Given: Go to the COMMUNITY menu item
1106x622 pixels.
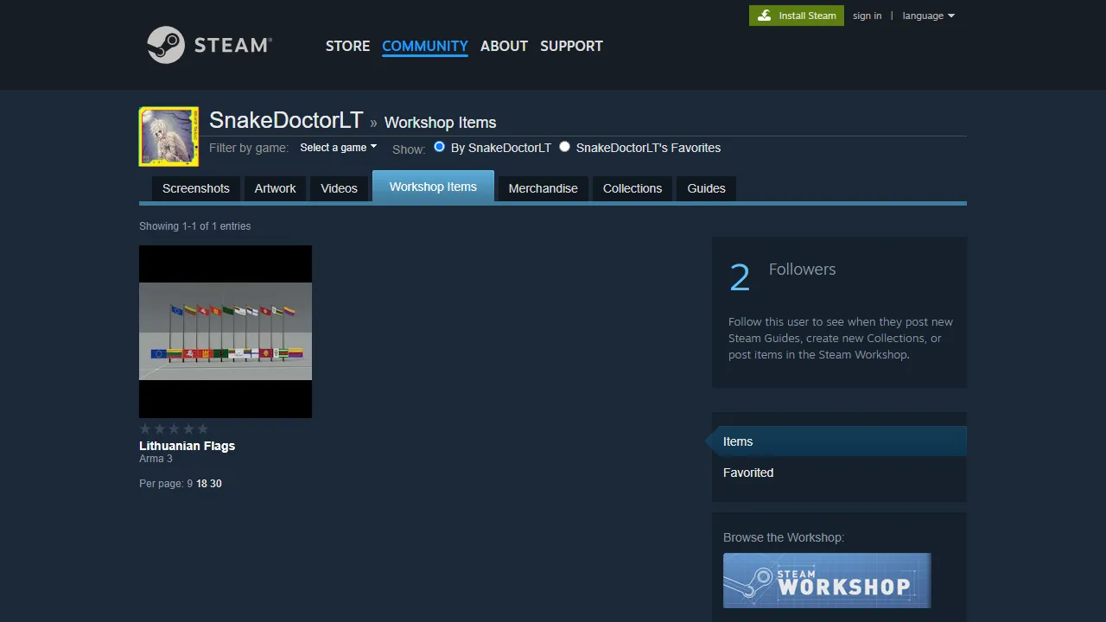Looking at the screenshot, I should tap(424, 46).
